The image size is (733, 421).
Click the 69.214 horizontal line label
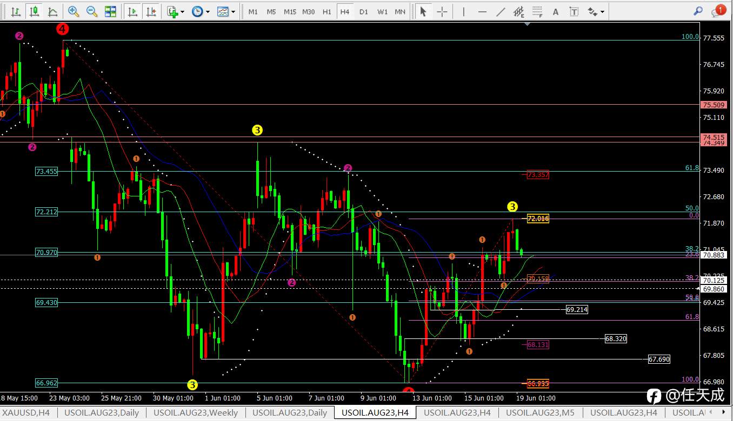pyautogui.click(x=577, y=310)
